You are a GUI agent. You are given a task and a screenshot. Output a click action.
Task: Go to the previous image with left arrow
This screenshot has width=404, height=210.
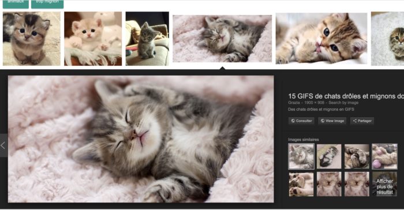point(3,145)
